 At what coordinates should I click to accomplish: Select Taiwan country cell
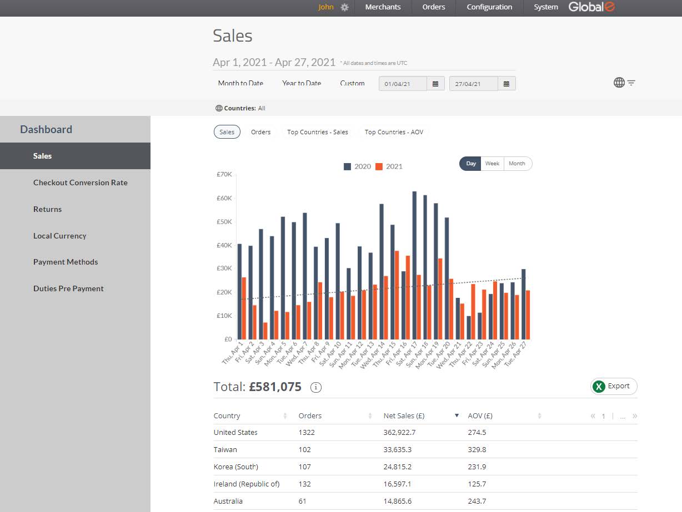tap(225, 449)
